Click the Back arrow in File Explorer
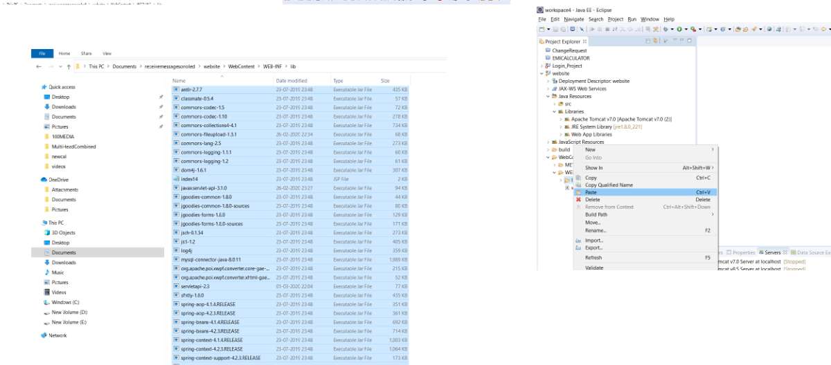The height and width of the screenshot is (365, 831). point(38,66)
